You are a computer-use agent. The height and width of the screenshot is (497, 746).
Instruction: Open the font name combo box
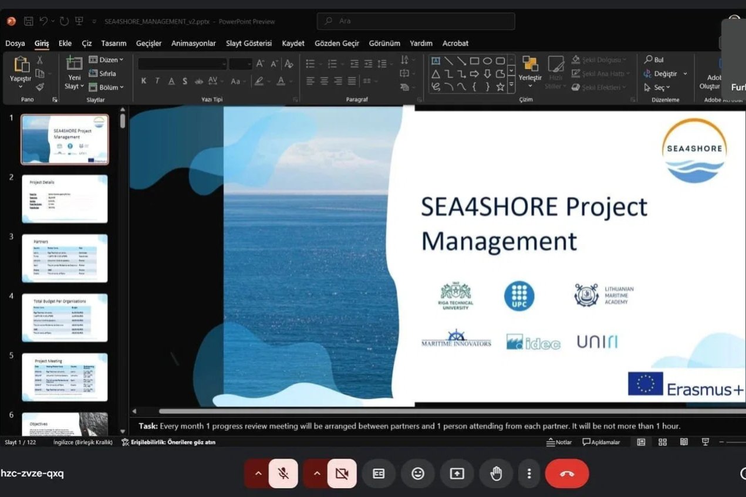183,64
